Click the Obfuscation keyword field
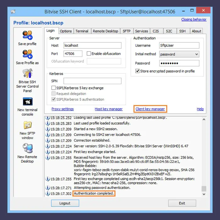Screen dimensions: 220x220 coord(104,61)
